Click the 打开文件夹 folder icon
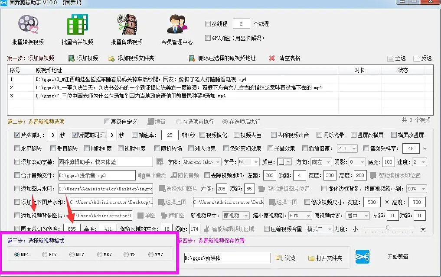The image size is (441, 277). click(311, 258)
